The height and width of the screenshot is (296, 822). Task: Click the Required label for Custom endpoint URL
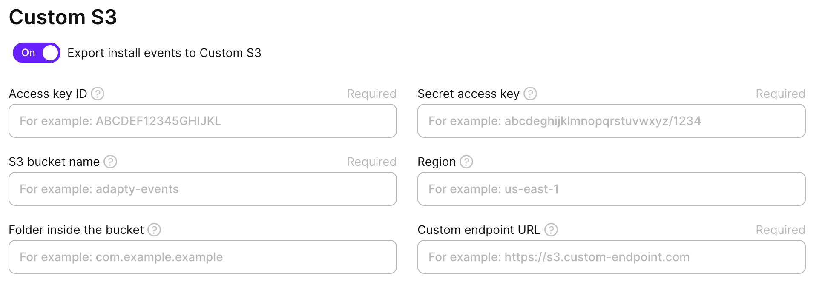(780, 230)
